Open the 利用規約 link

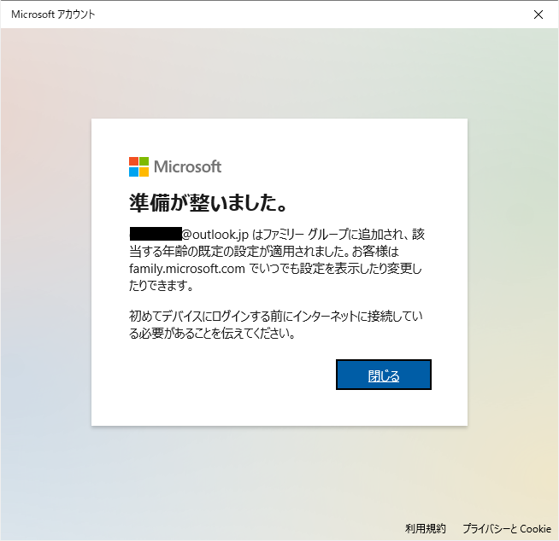tap(426, 528)
